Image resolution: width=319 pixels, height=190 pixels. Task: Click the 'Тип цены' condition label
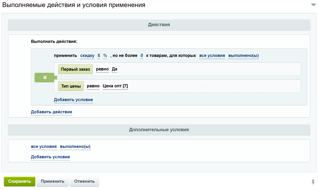point(71,86)
